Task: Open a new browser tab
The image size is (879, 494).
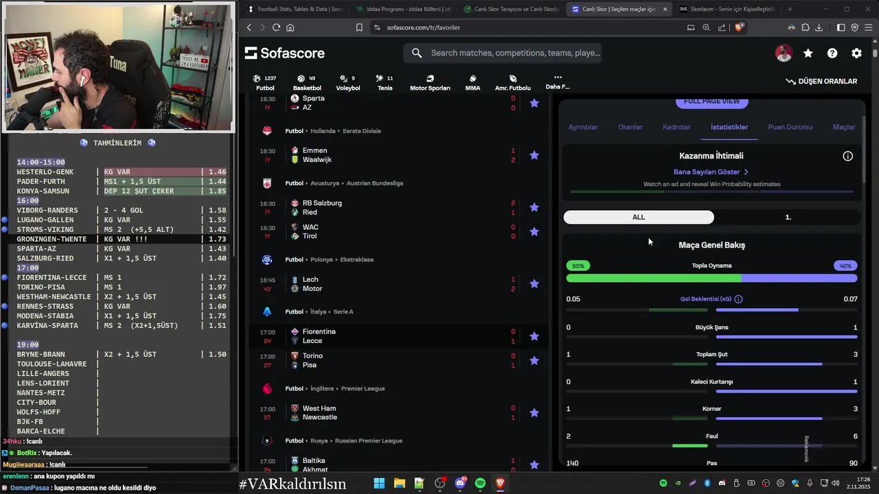Action: click(x=790, y=9)
